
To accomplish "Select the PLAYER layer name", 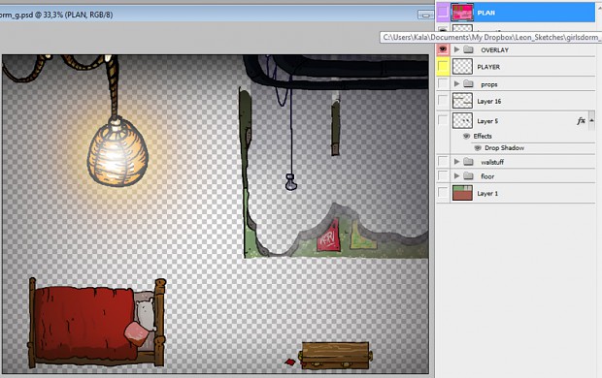I will pyautogui.click(x=488, y=67).
